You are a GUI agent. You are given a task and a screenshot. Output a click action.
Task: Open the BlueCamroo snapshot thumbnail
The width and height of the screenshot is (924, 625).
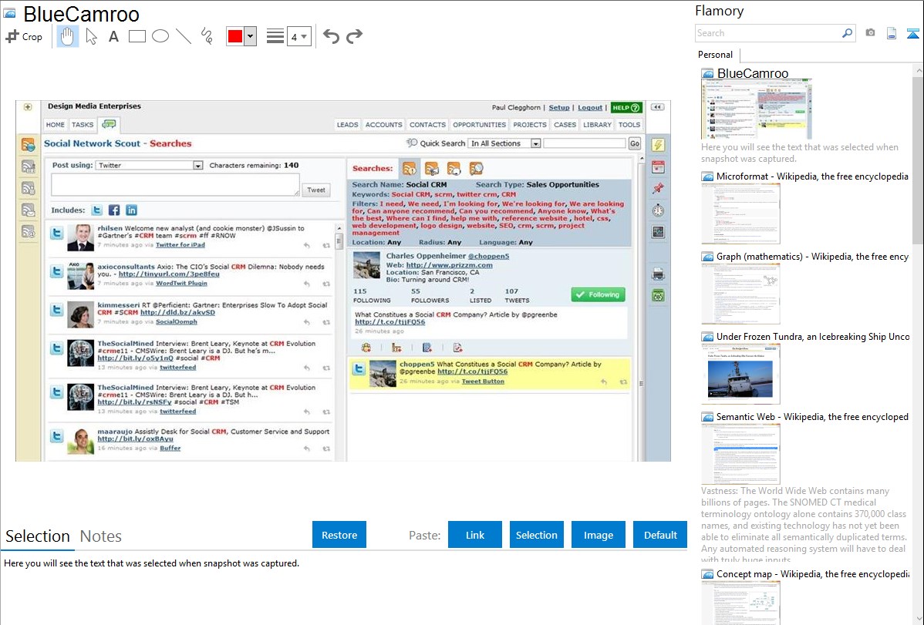(756, 109)
